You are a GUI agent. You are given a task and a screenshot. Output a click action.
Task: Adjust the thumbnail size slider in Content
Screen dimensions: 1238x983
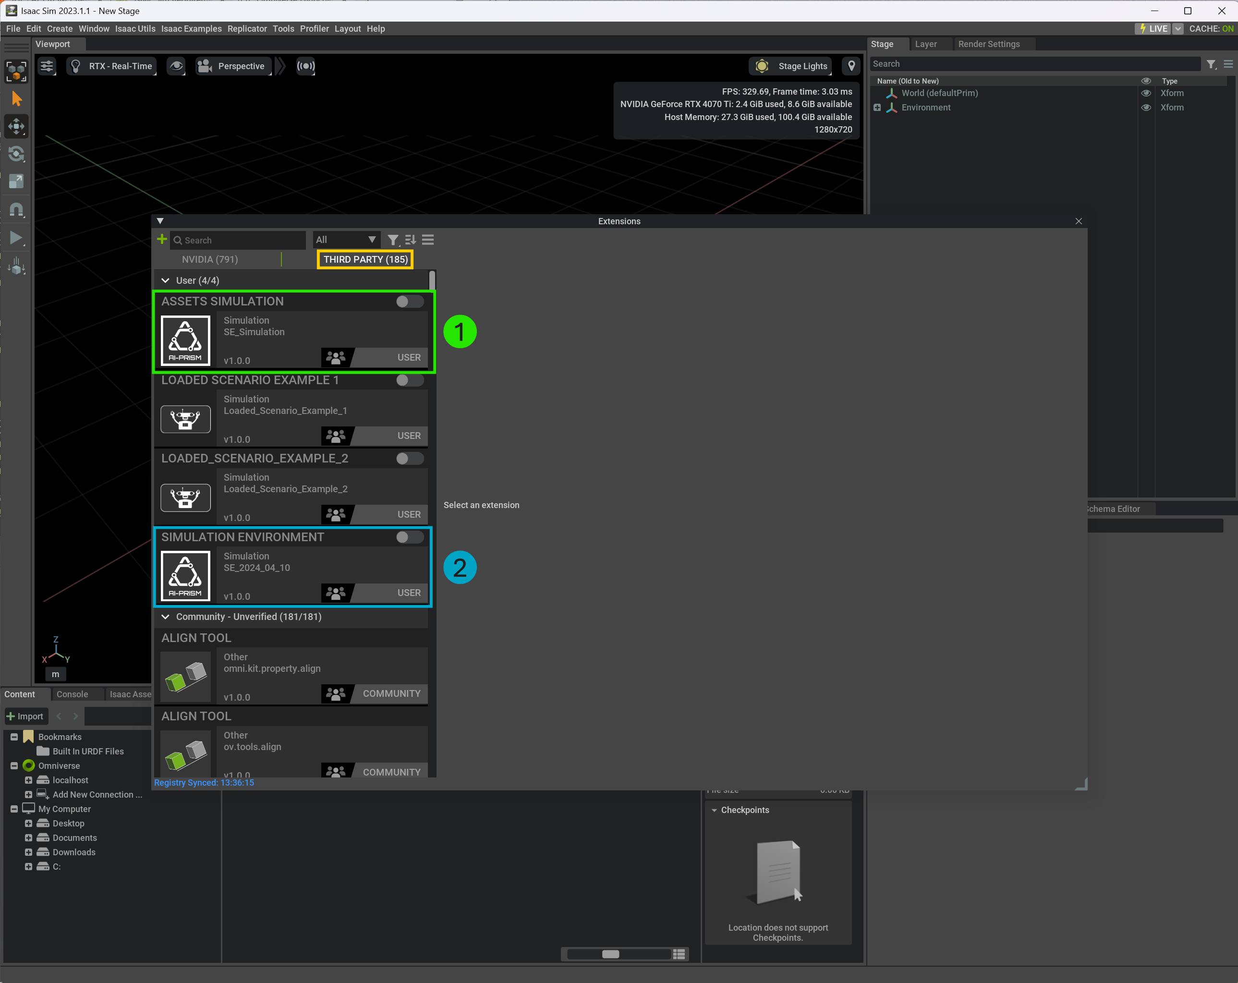click(610, 954)
